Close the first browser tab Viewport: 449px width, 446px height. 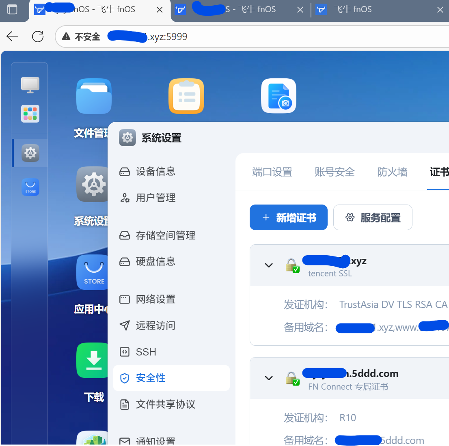(x=160, y=10)
